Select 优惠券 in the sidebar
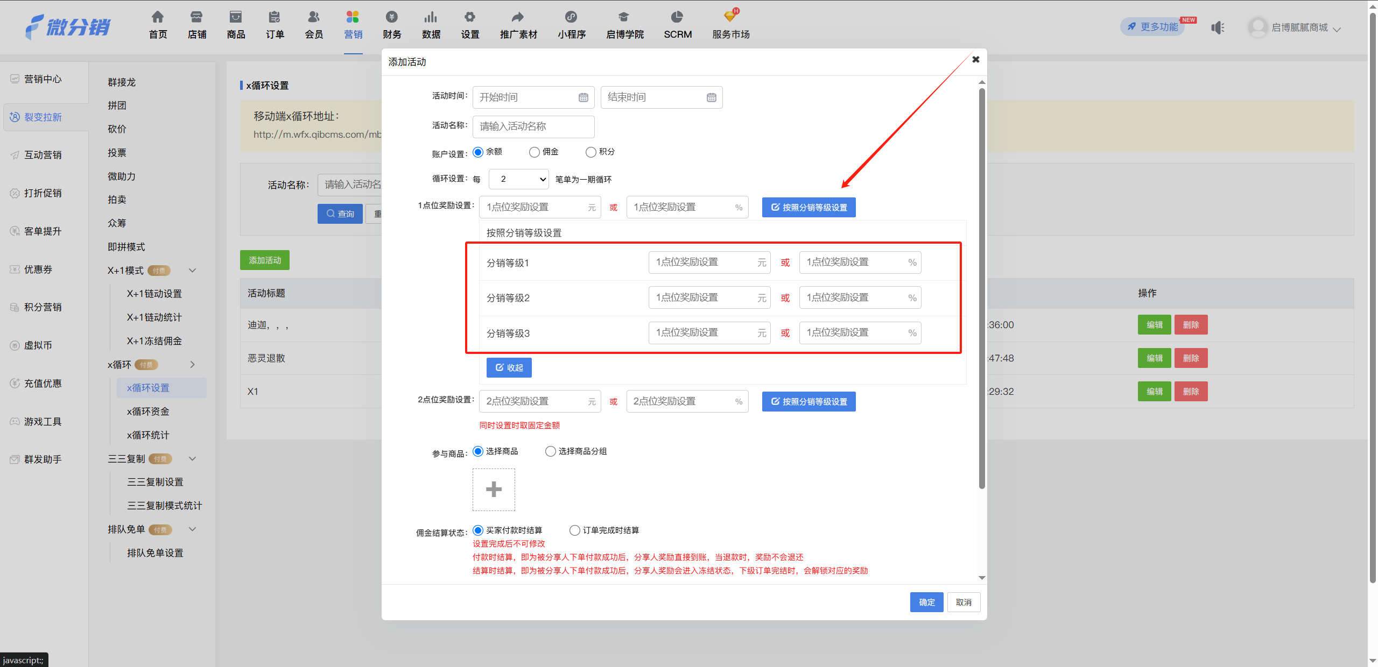The image size is (1378, 667). 38,269
